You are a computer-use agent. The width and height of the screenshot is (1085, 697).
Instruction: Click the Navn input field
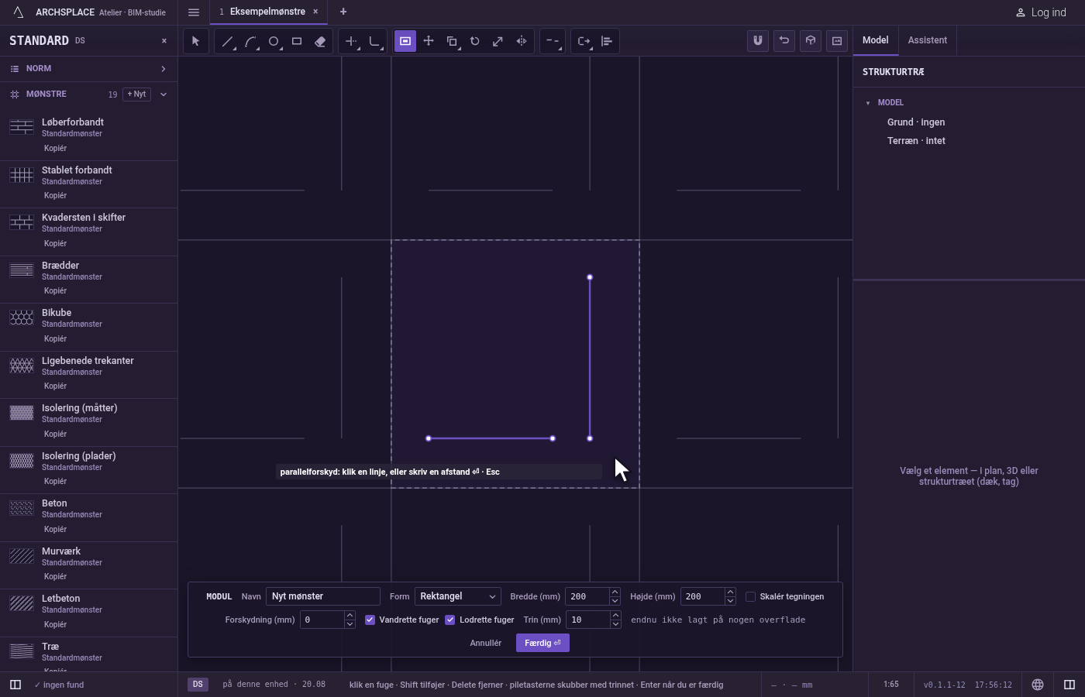point(323,596)
